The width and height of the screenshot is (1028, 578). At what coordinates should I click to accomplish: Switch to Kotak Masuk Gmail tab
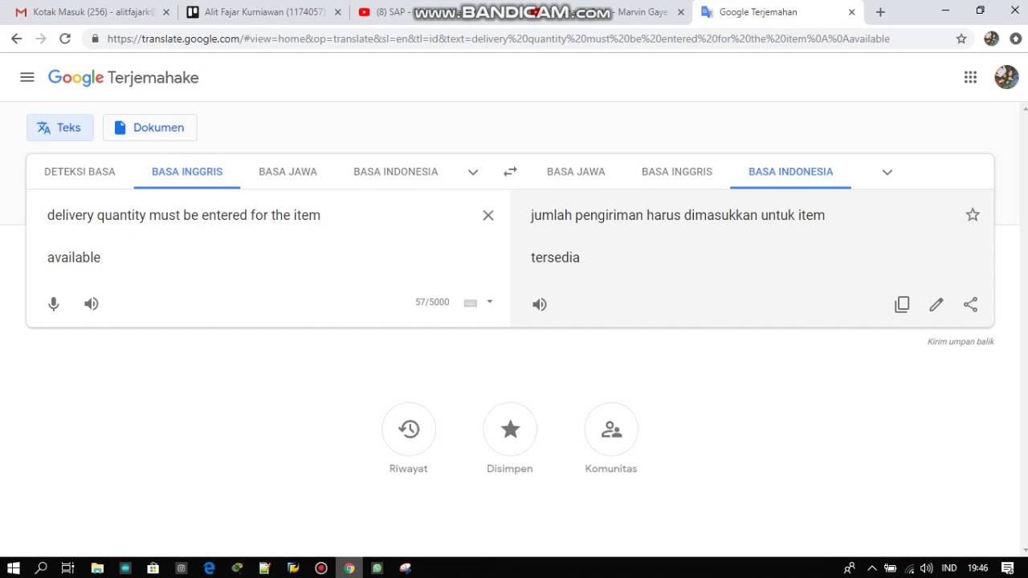pyautogui.click(x=93, y=12)
